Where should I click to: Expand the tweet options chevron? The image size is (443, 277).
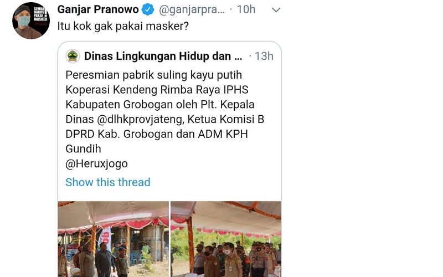(276, 10)
